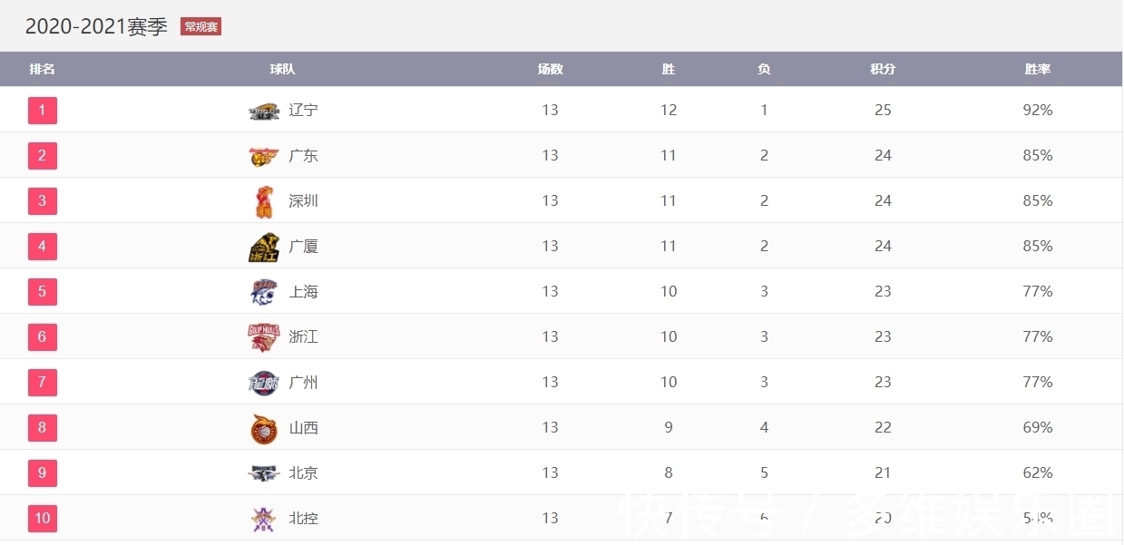The height and width of the screenshot is (545, 1124).
Task: Click the Guangsha team logo
Action: click(264, 247)
